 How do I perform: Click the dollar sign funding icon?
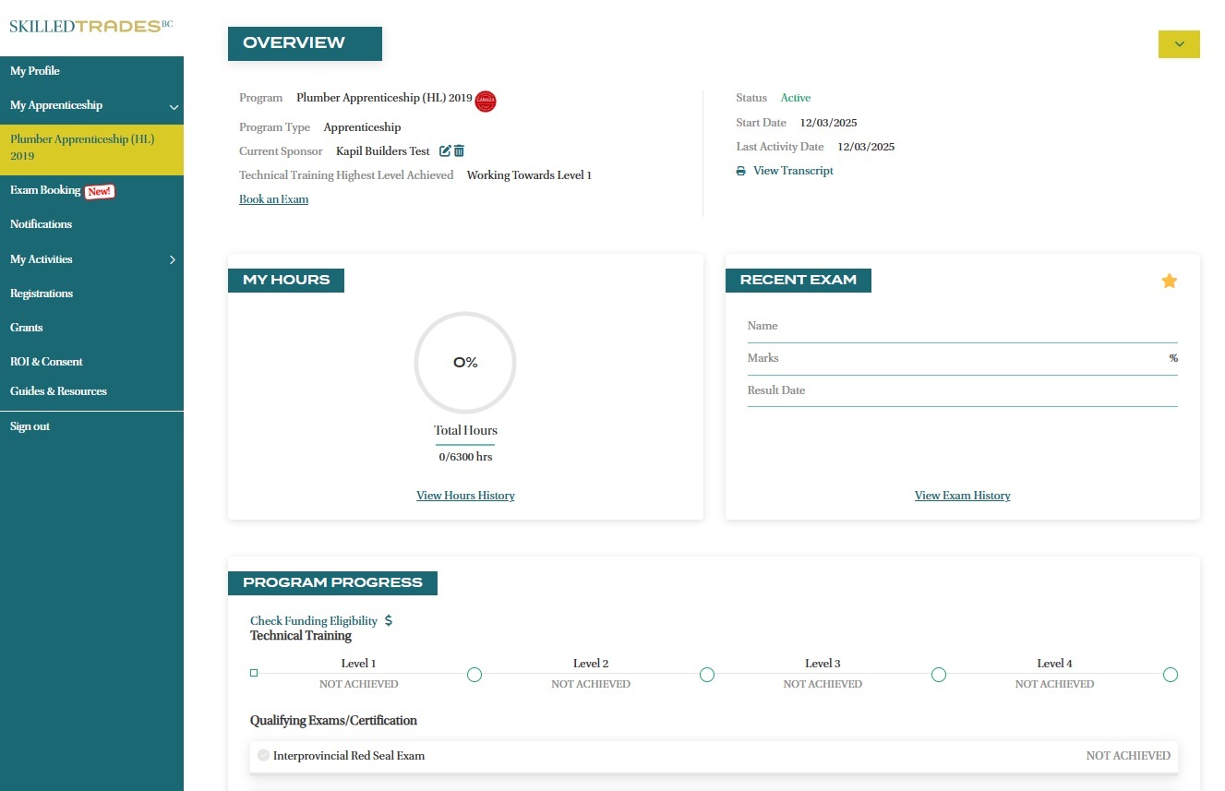click(389, 620)
